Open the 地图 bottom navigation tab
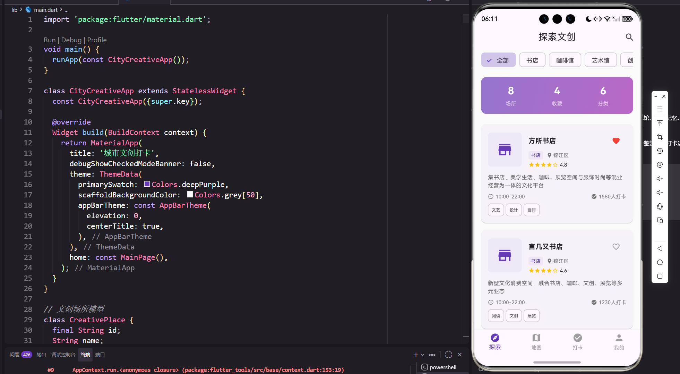Screen dimensions: 680x374 536,342
